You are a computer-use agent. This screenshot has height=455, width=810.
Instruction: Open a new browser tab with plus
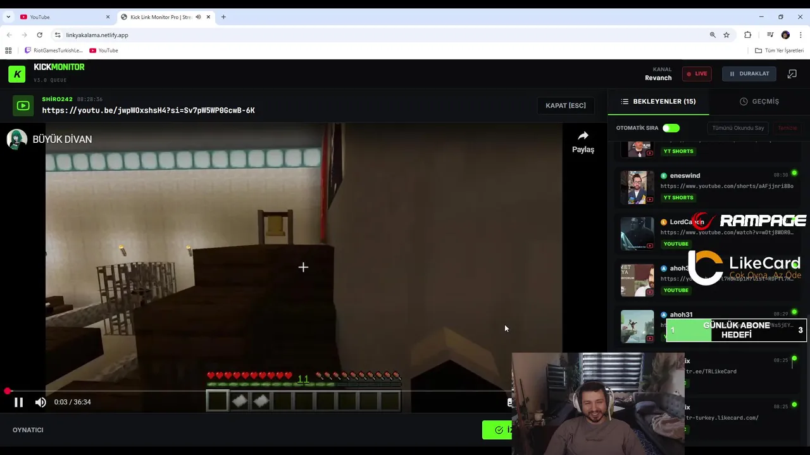(223, 17)
